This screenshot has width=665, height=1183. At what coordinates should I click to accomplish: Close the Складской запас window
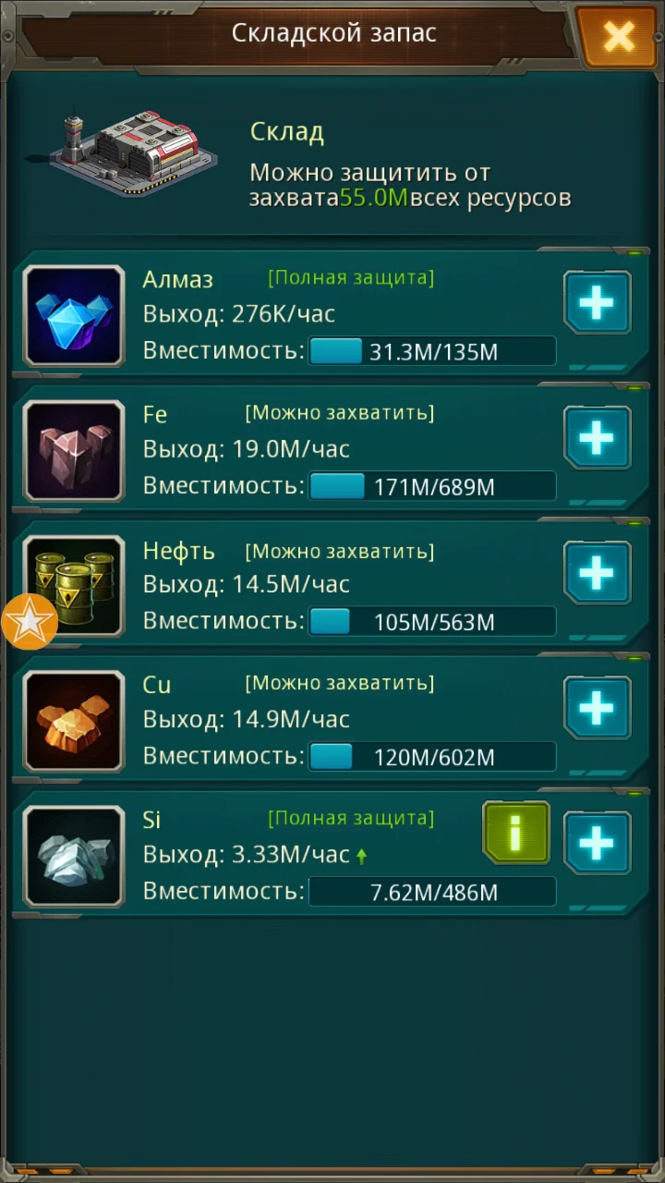[618, 37]
